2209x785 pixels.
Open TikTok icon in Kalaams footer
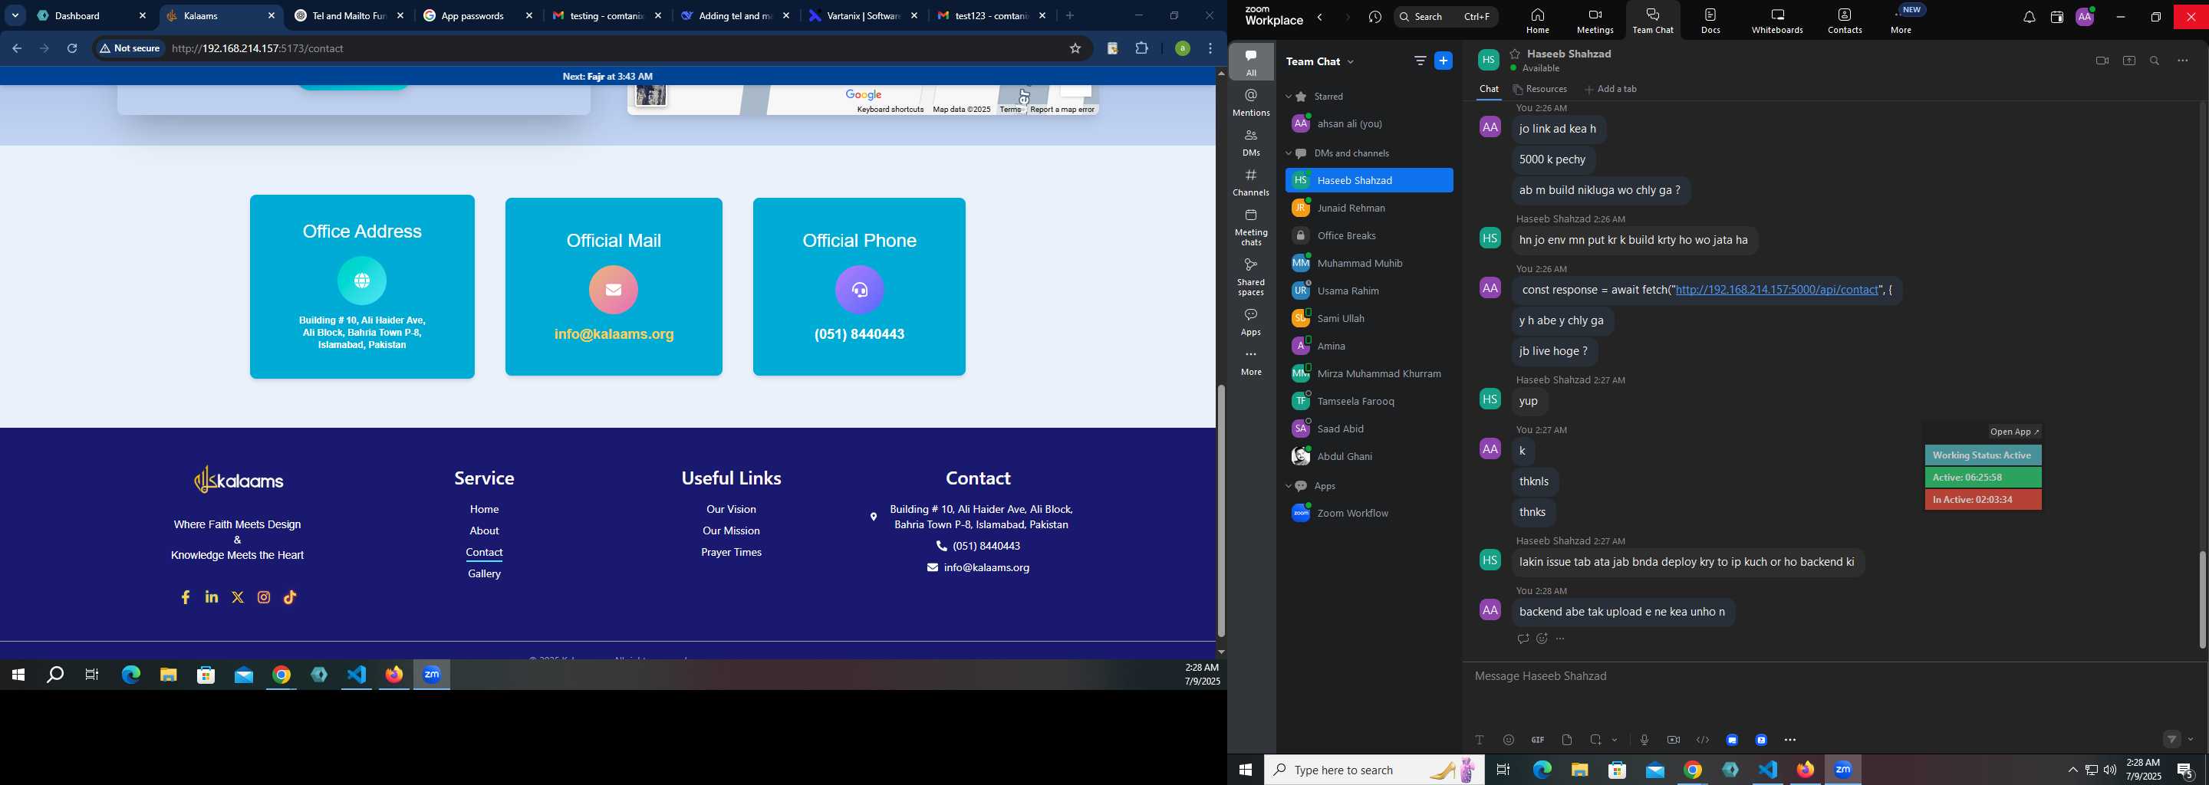[290, 597]
